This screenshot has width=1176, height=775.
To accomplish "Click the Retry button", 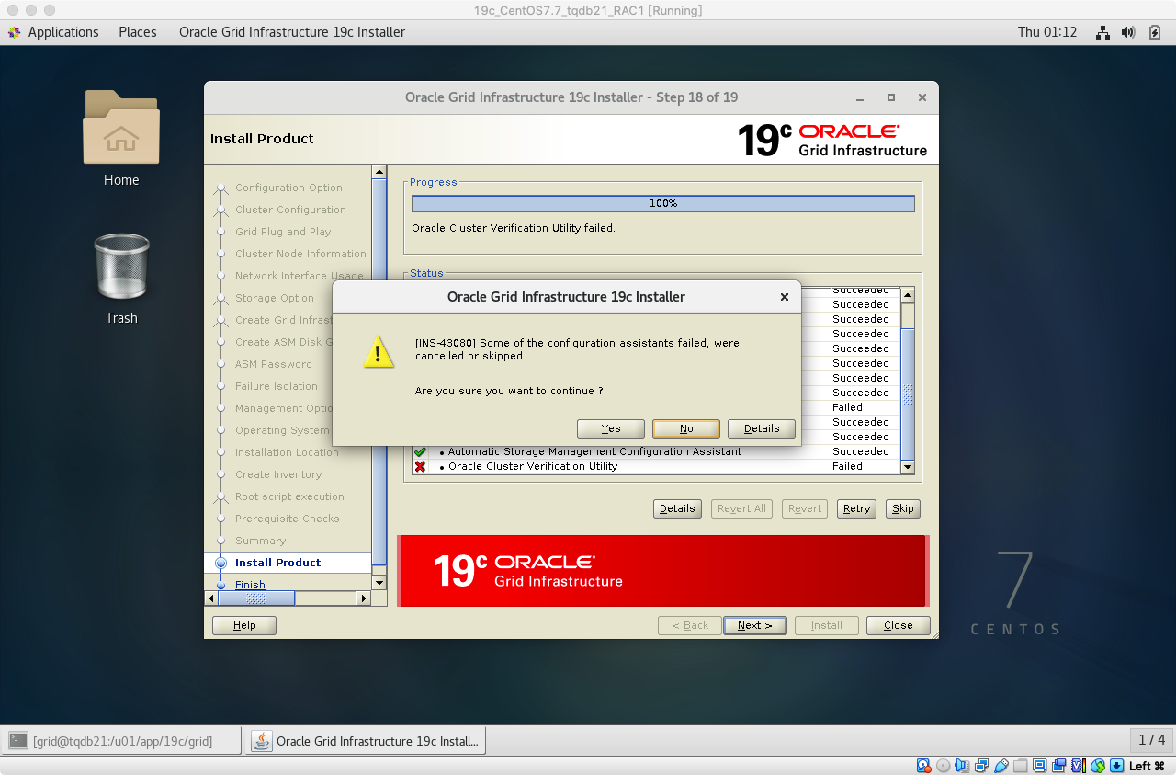I will tap(856, 508).
